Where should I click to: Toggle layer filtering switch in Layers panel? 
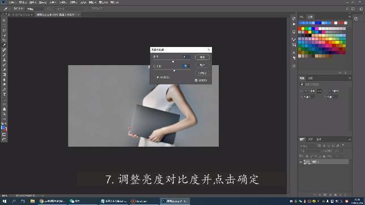(x=343, y=146)
